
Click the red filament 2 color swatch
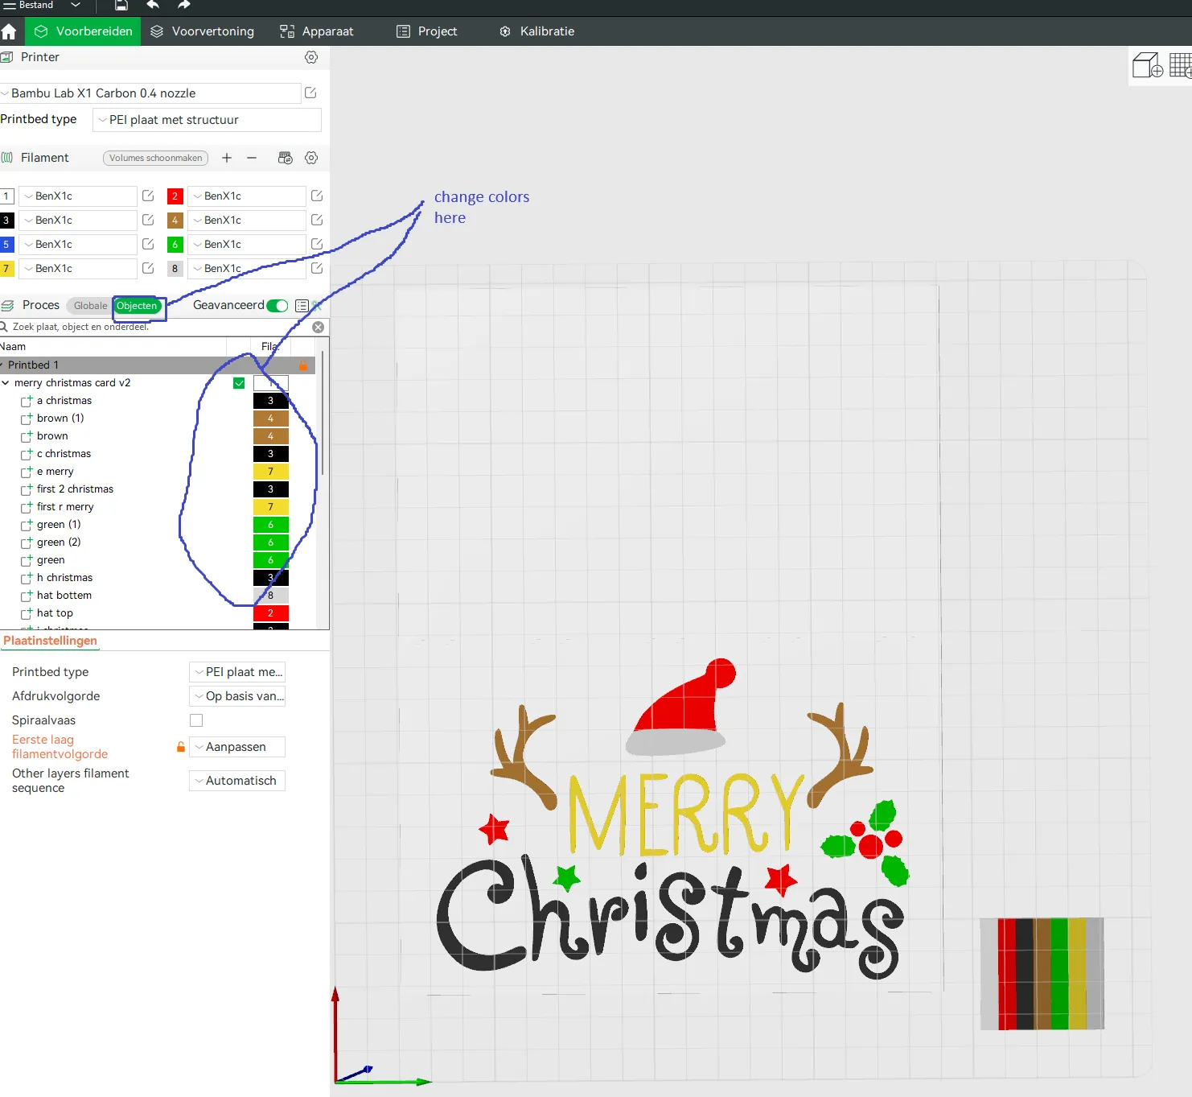(175, 196)
